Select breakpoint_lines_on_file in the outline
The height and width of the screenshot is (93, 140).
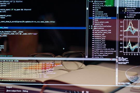(x=104, y=49)
